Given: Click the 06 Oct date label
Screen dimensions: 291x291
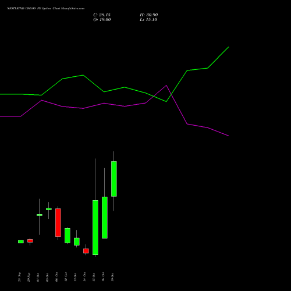Looking at the screenshot, I should [x=56, y=277].
